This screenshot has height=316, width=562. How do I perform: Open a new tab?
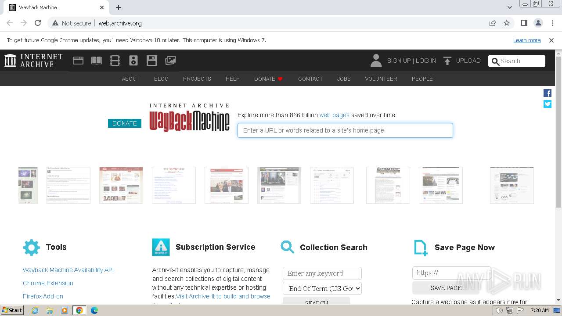point(119,7)
